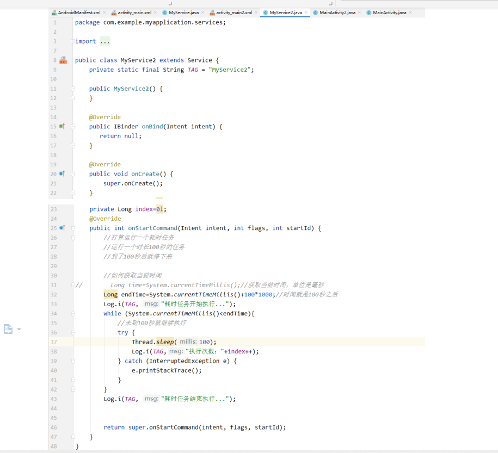Collapse the catch block at line 39
This screenshot has height=453, width=498.
[73, 361]
